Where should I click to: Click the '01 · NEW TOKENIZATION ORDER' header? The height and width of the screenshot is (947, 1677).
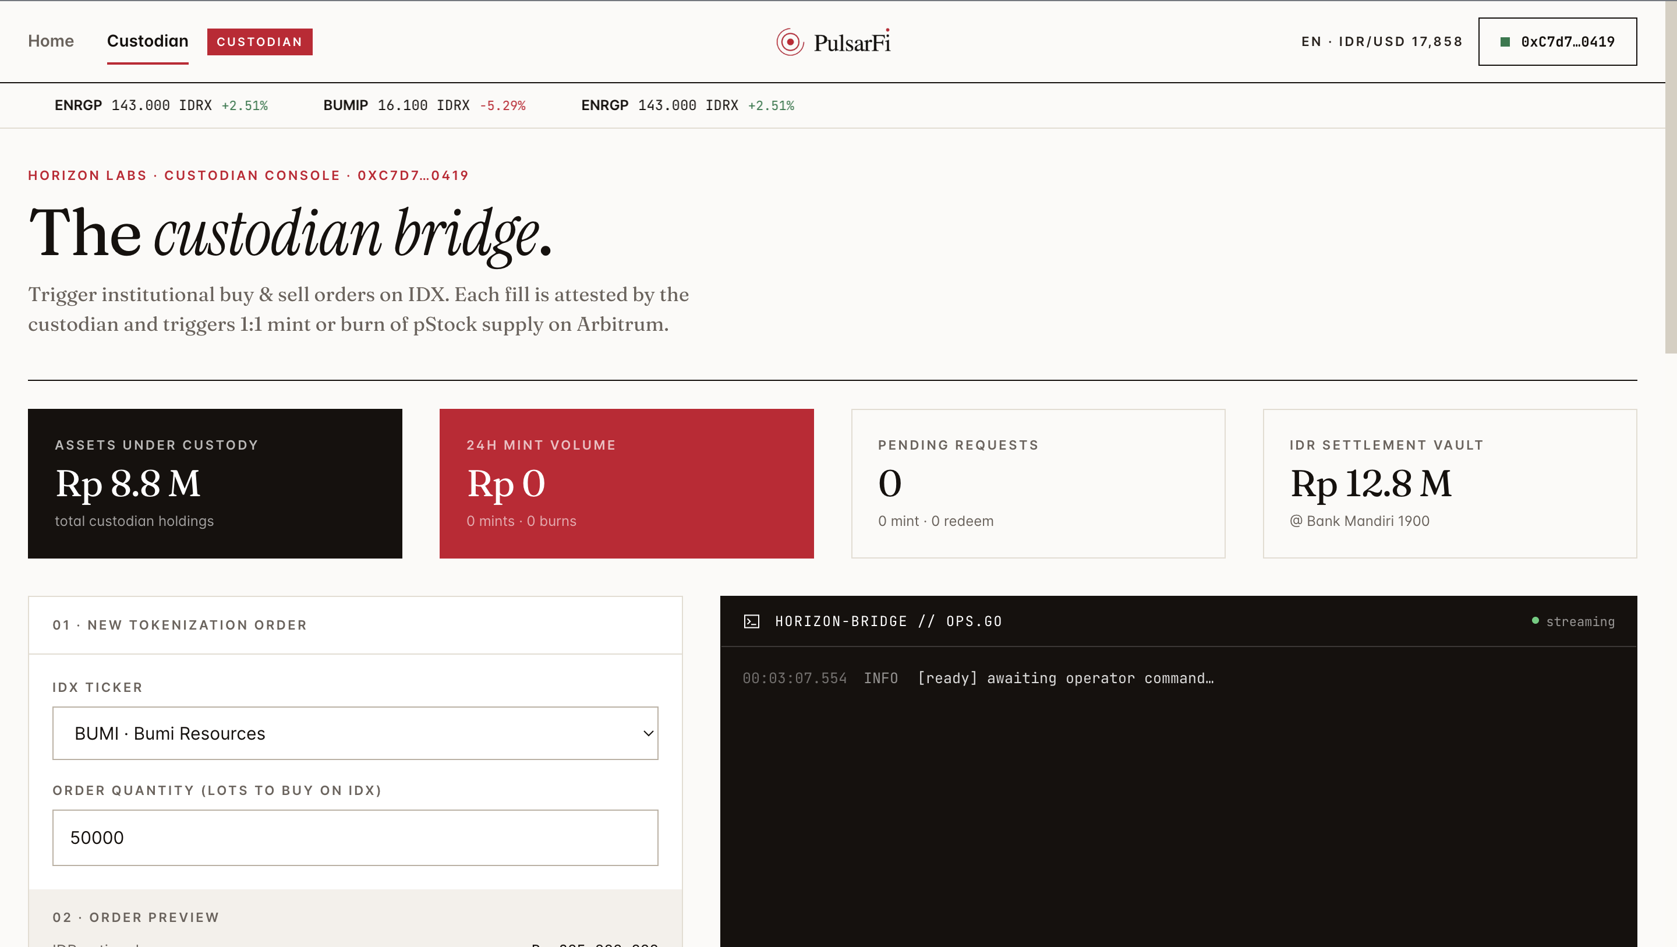tap(180, 626)
